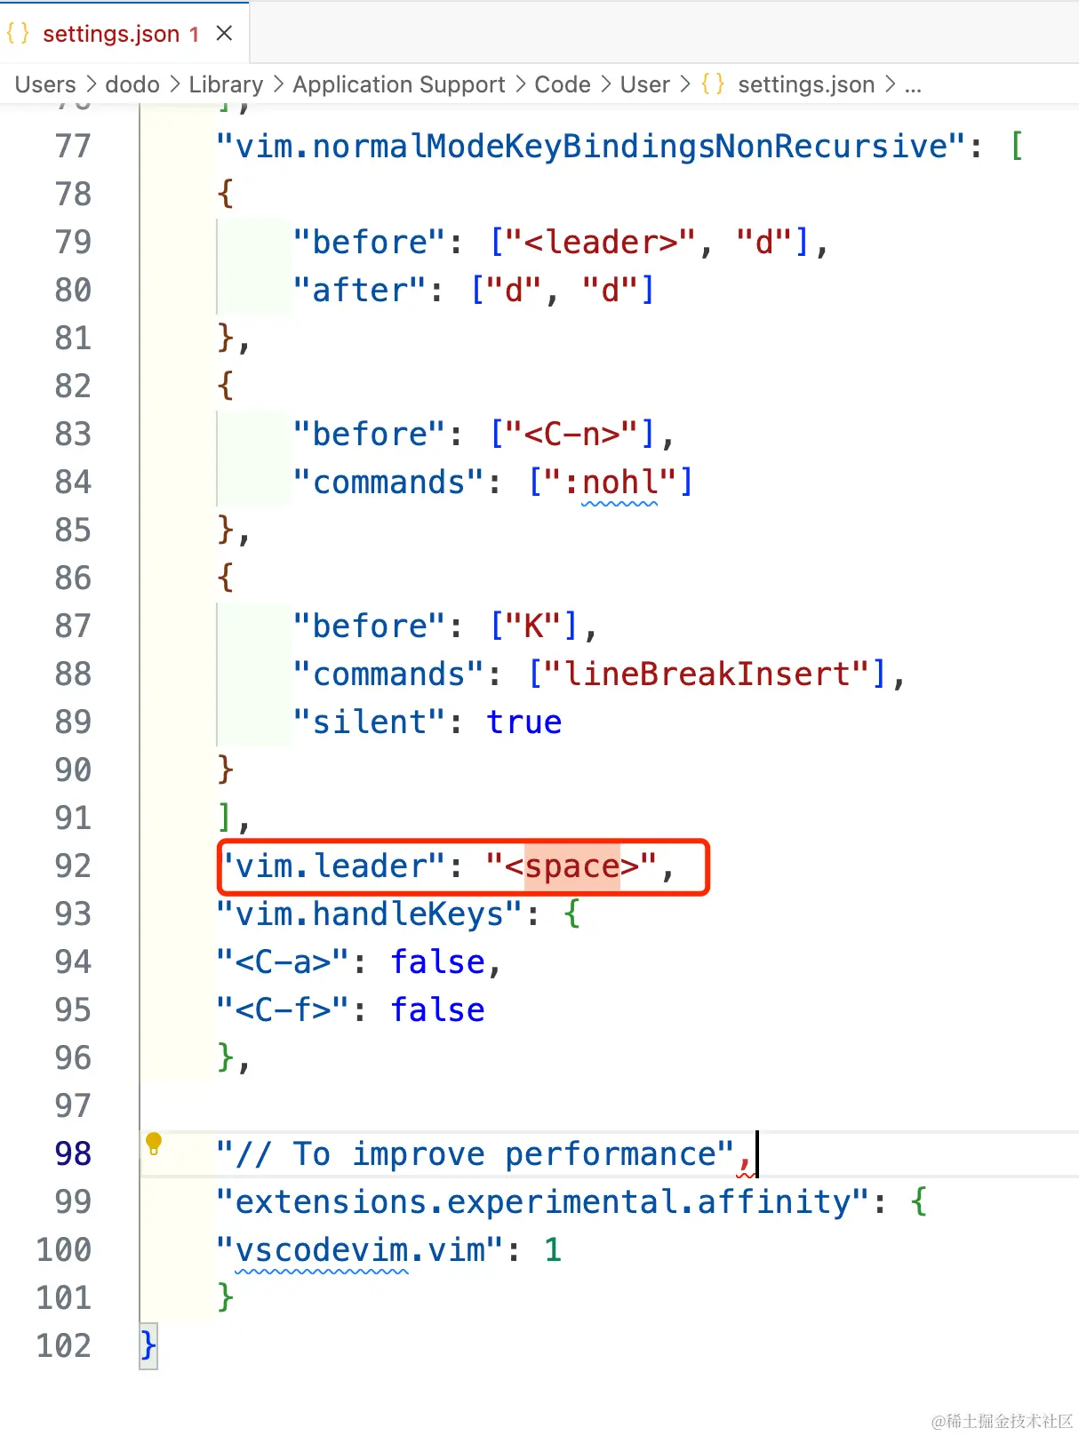The image size is (1079, 1436).
Task: Open the User breadcrumb segment
Action: pos(645,84)
